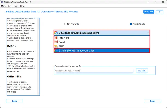Open the Menu menu
Screen dimensions: 167x108
pyautogui.click(x=4, y=6)
